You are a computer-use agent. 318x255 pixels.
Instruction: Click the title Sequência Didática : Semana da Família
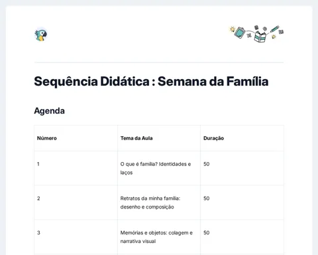pos(151,81)
